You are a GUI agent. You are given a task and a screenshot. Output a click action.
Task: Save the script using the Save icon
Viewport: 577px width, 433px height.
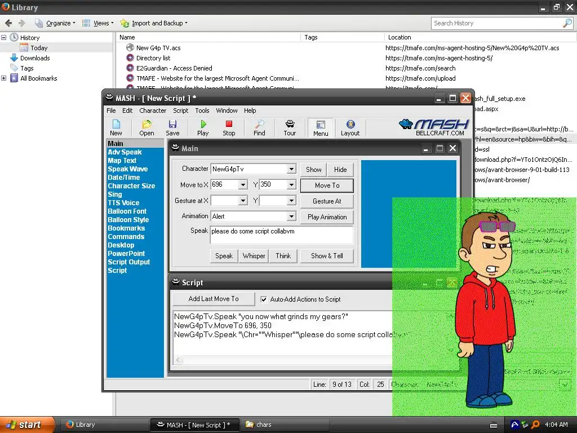click(x=172, y=128)
